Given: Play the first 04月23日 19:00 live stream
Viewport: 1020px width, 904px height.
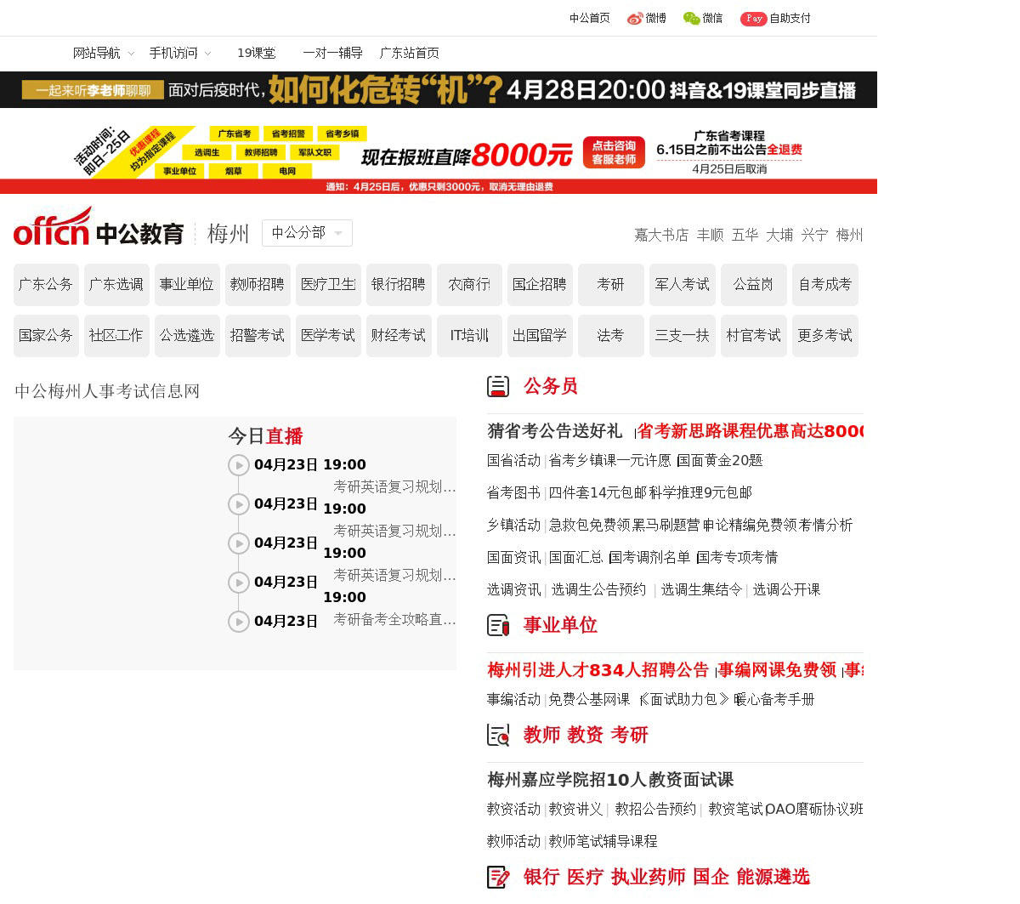Looking at the screenshot, I should (239, 465).
